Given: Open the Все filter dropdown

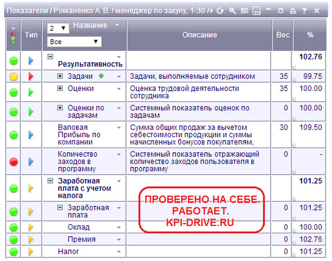Looking at the screenshot, I should (x=74, y=41).
